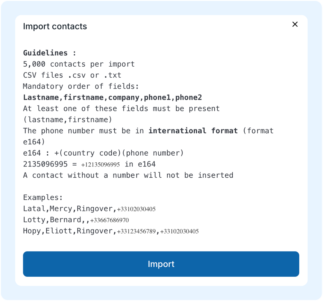Screen dimensions: 323x301
Task: Select the 5,000 contacts per import line
Action: 79,64
